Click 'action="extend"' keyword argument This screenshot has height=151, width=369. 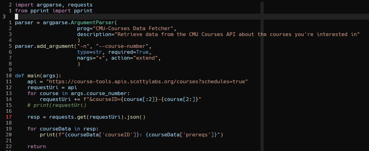pyautogui.click(x=135, y=58)
